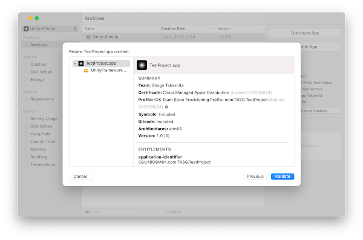Open Battery Usage metrics
The width and height of the screenshot is (363, 240).
click(x=44, y=118)
